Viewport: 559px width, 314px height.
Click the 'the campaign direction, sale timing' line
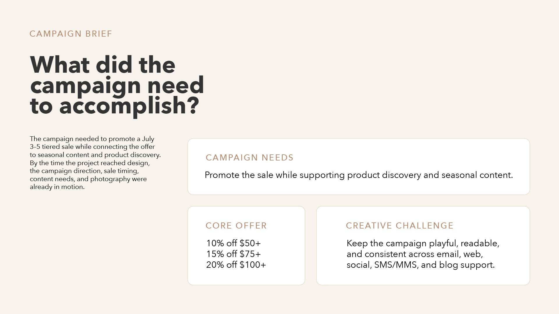coord(84,171)
